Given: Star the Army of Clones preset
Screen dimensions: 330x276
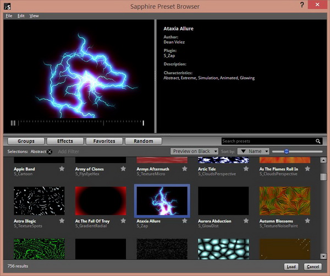Looking at the screenshot, I should pos(123,169).
